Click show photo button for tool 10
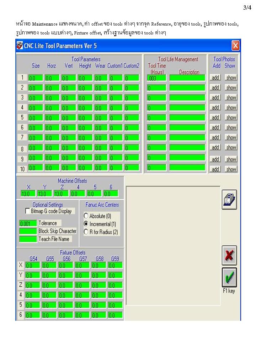 coord(231,169)
